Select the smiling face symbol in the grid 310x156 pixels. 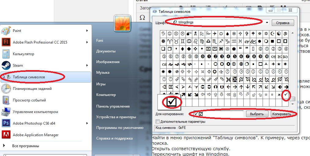170,34
